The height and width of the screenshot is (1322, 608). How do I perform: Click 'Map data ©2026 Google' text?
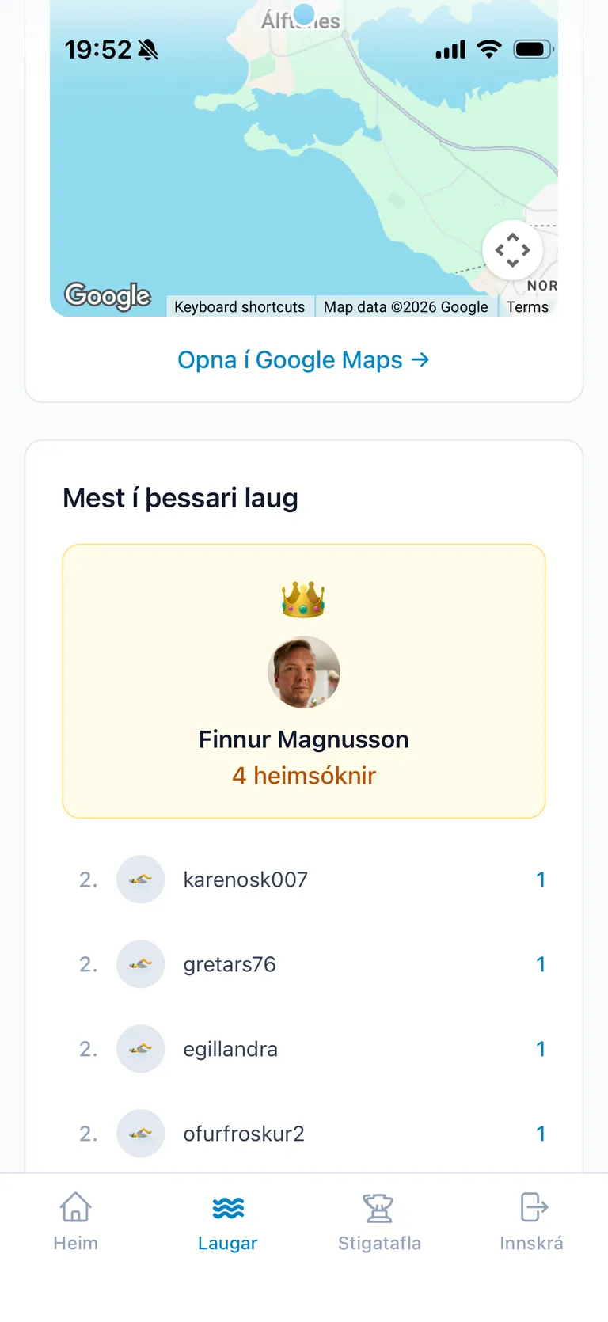[405, 307]
